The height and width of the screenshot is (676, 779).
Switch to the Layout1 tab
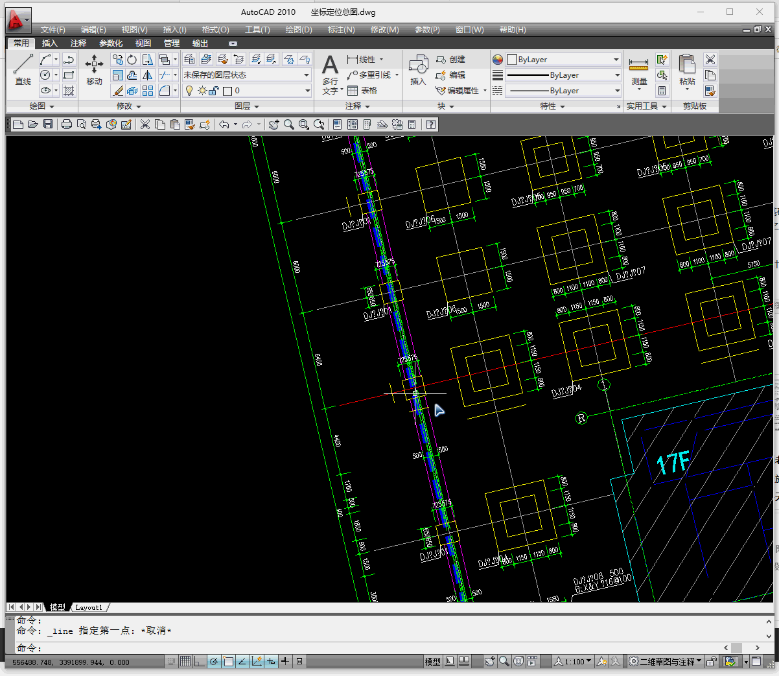89,607
